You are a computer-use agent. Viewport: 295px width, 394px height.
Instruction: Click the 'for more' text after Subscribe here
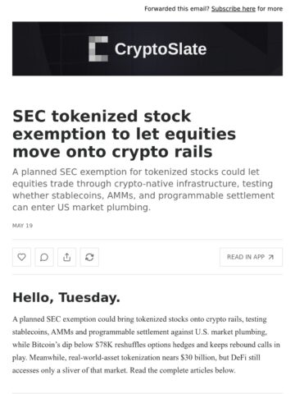pyautogui.click(x=270, y=9)
